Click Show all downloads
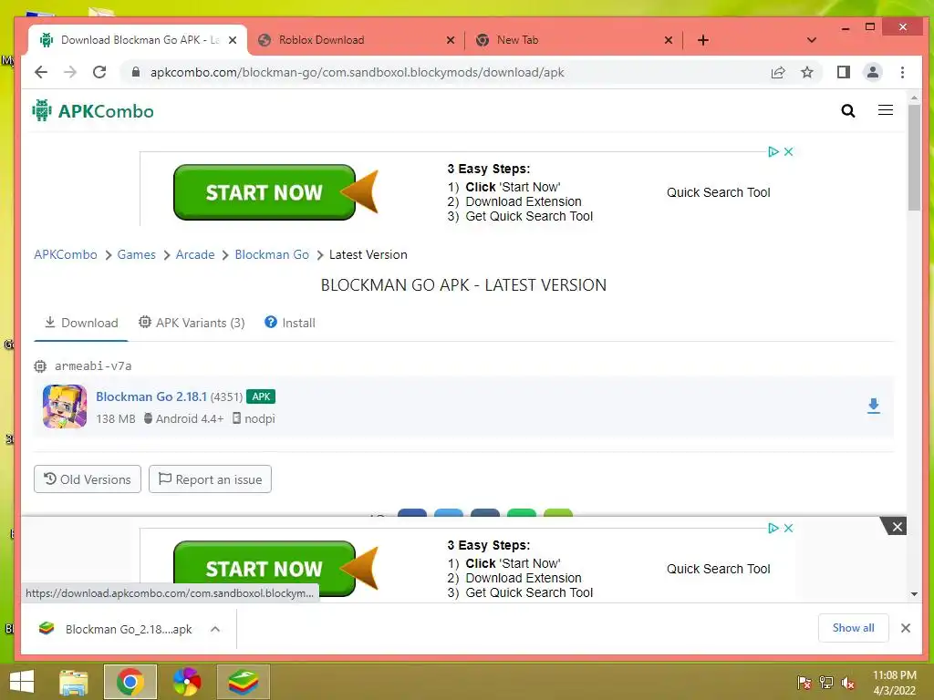 853,628
